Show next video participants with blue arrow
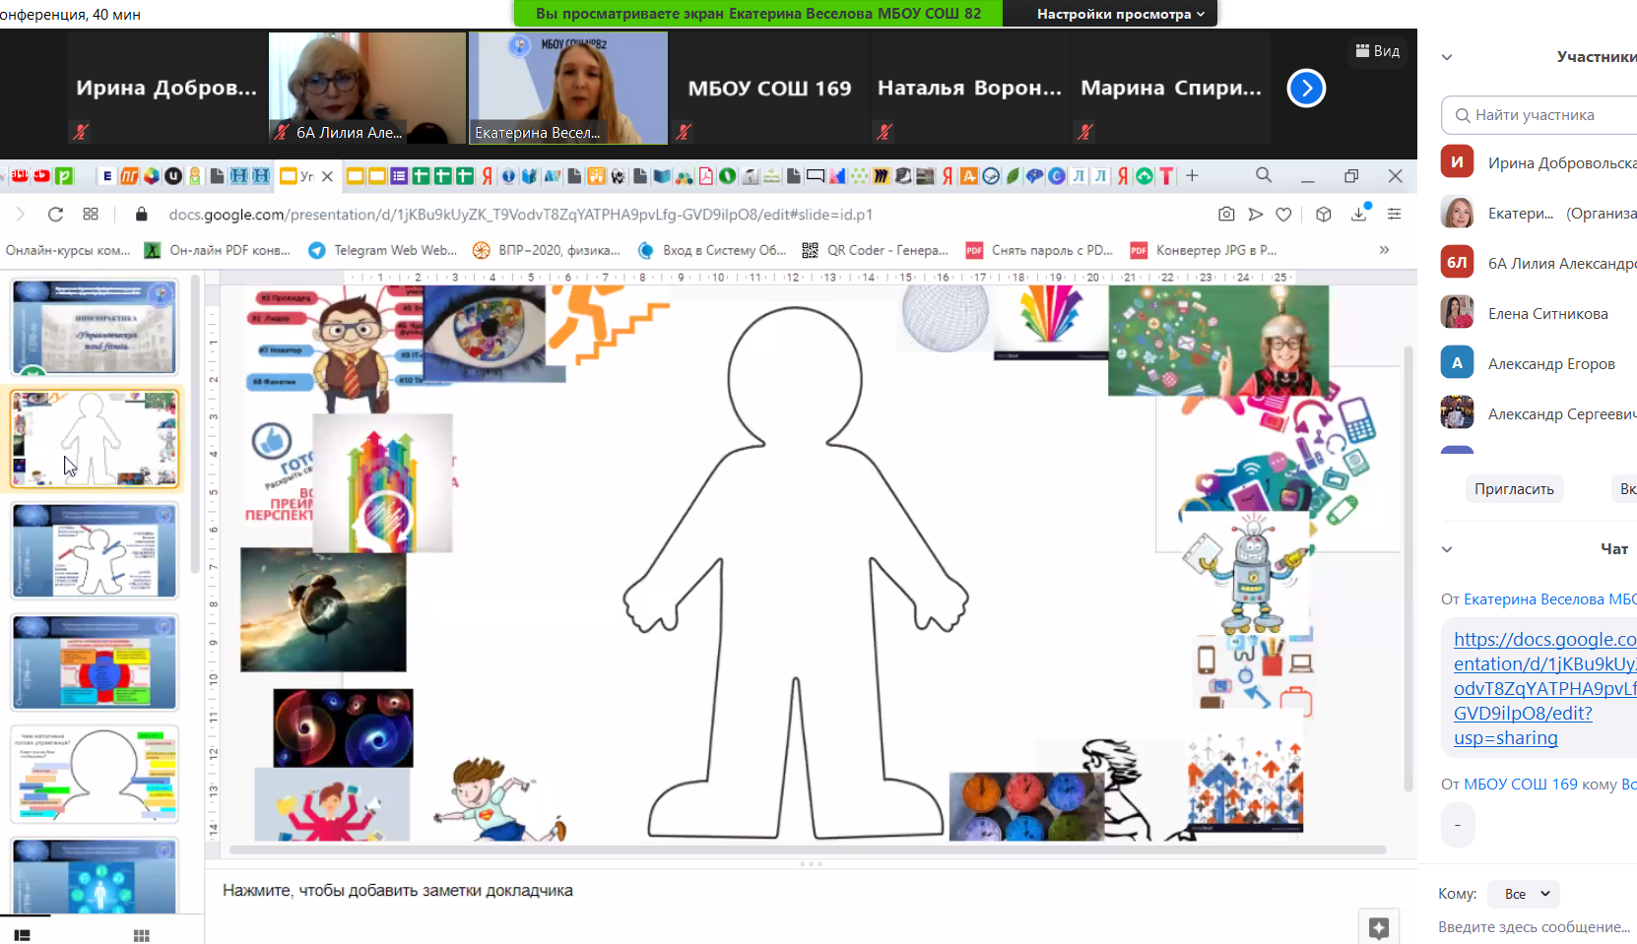This screenshot has height=944, width=1637. [1306, 89]
